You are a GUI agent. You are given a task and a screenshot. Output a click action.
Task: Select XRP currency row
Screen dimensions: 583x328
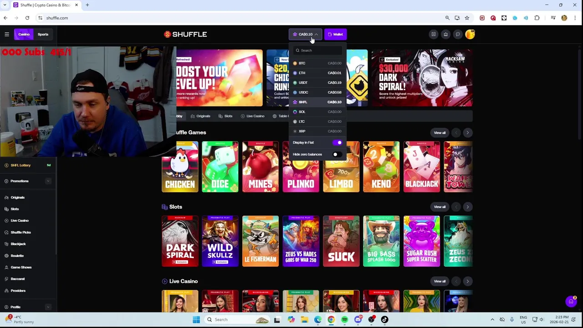(317, 131)
